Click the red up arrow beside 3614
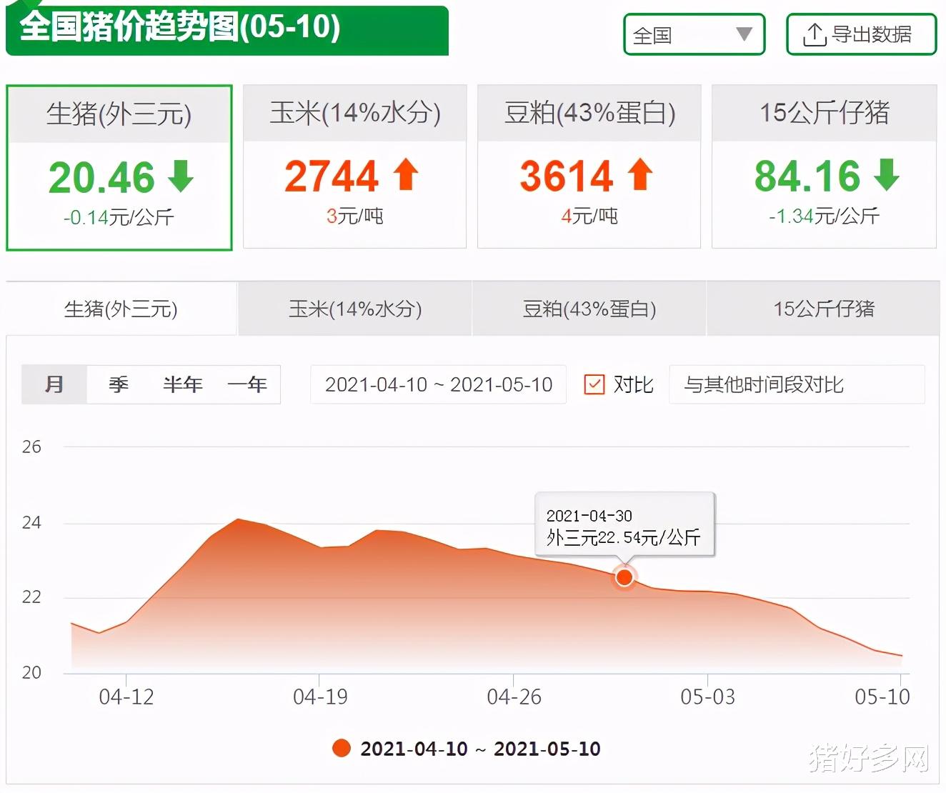This screenshot has width=946, height=793. [640, 175]
